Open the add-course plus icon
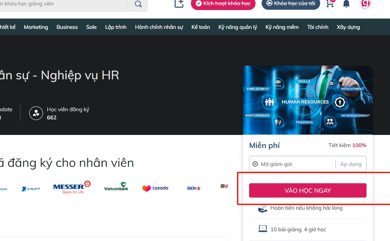 pyautogui.click(x=179, y=3)
